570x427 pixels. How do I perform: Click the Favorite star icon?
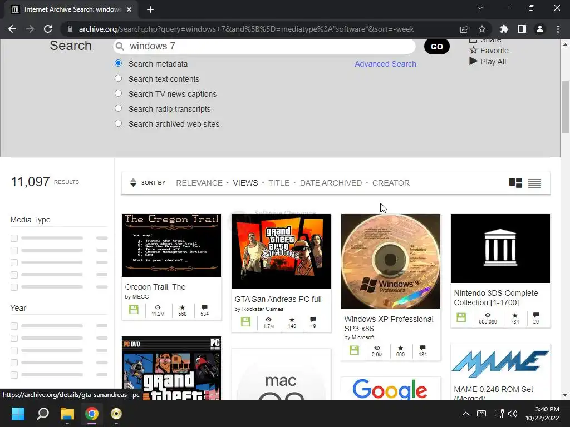point(473,50)
